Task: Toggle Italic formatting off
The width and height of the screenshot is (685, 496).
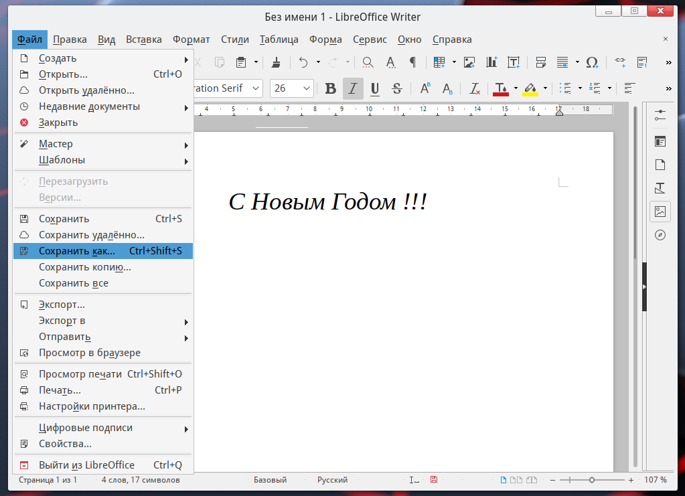Action: (353, 88)
